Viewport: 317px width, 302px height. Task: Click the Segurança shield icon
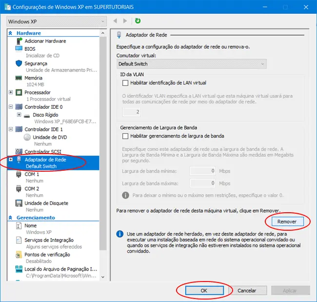pyautogui.click(x=19, y=63)
